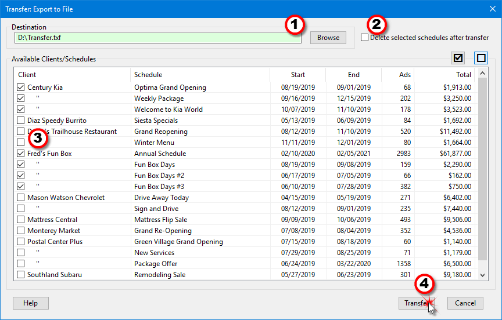The height and width of the screenshot is (320, 502).
Task: Check the Winter Menu schedule checkbox
Action: [20, 143]
